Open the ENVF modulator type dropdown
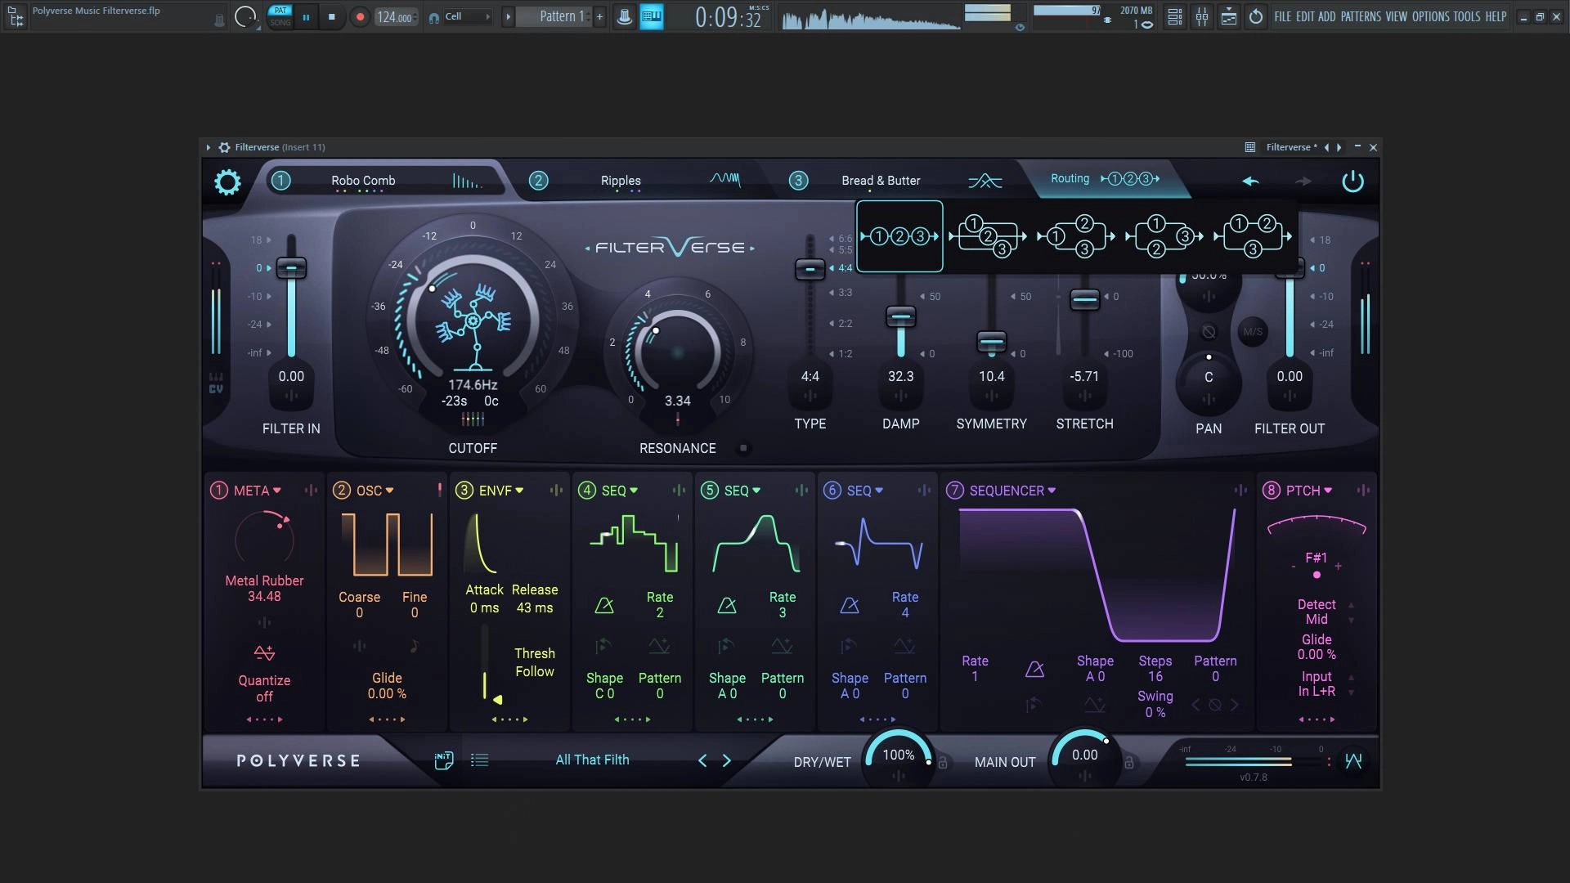Viewport: 1570px width, 883px height. point(500,491)
